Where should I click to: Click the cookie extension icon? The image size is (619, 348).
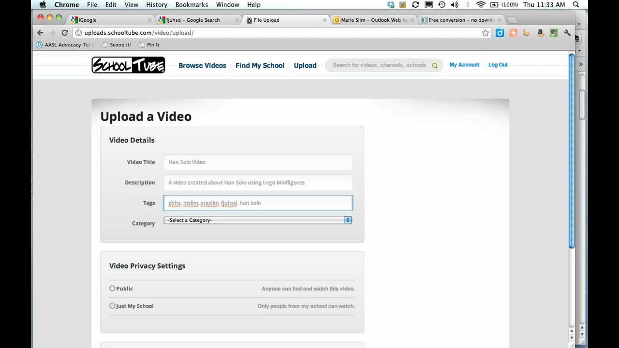tap(527, 33)
